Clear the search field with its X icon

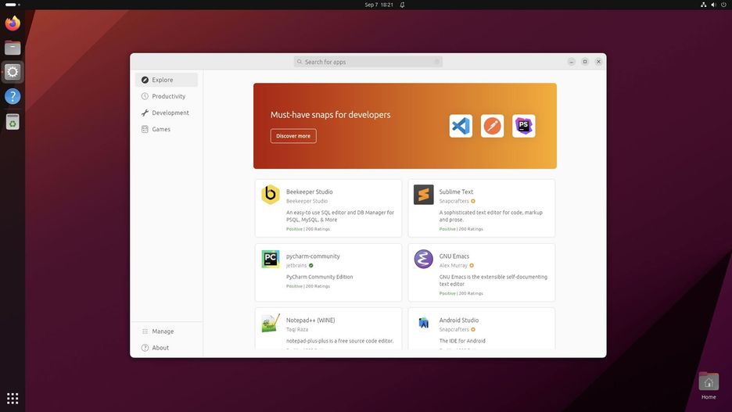point(437,62)
